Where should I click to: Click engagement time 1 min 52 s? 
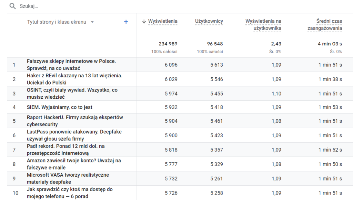[330, 150]
